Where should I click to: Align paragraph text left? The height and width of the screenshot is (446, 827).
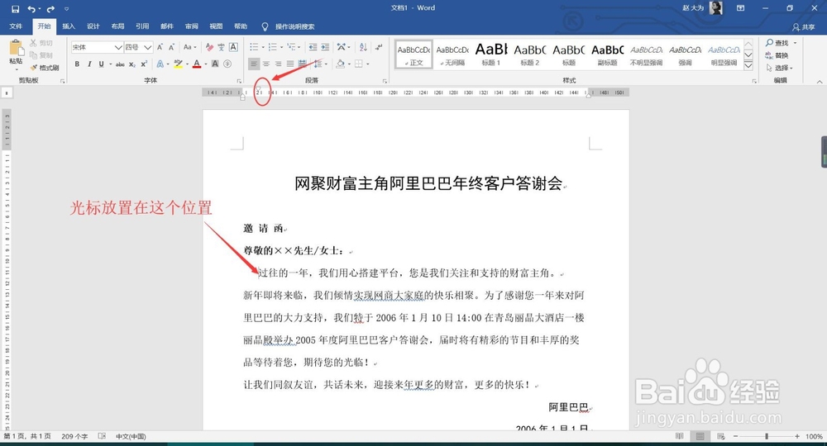click(x=254, y=64)
